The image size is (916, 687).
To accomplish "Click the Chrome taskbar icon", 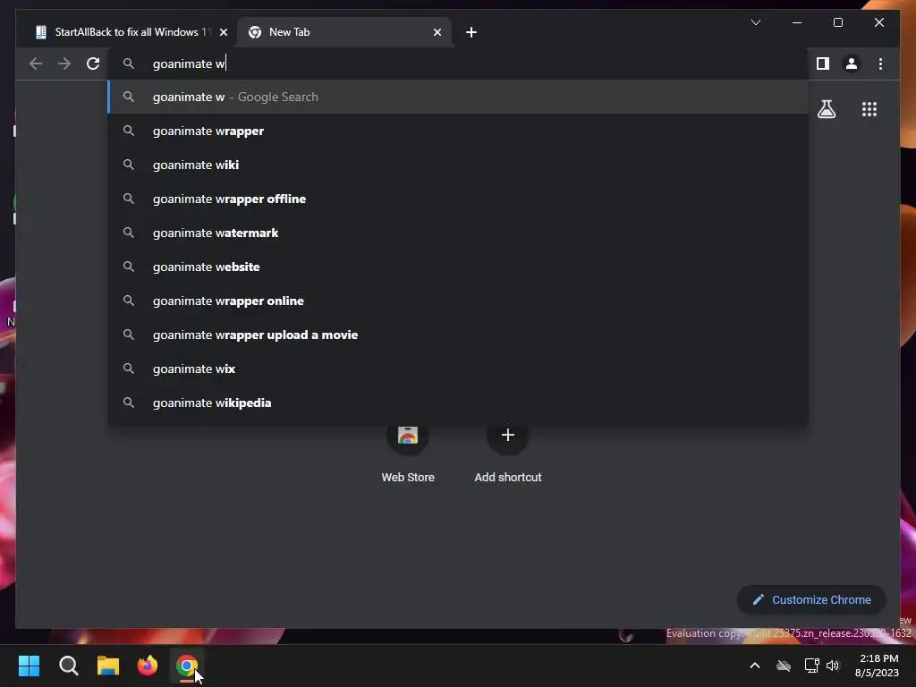I will coord(187,666).
